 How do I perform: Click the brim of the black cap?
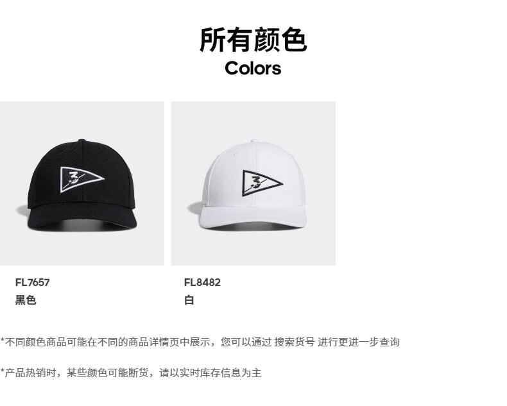pos(82,217)
